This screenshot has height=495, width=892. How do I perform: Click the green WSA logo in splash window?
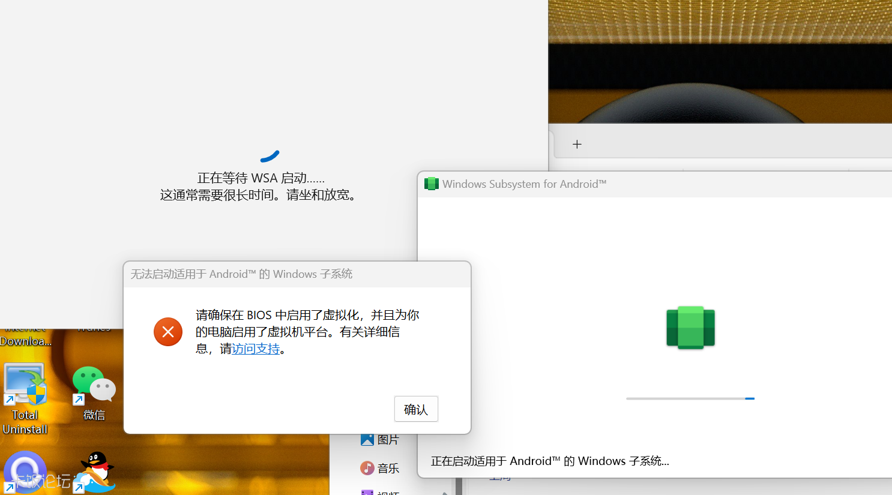point(690,328)
